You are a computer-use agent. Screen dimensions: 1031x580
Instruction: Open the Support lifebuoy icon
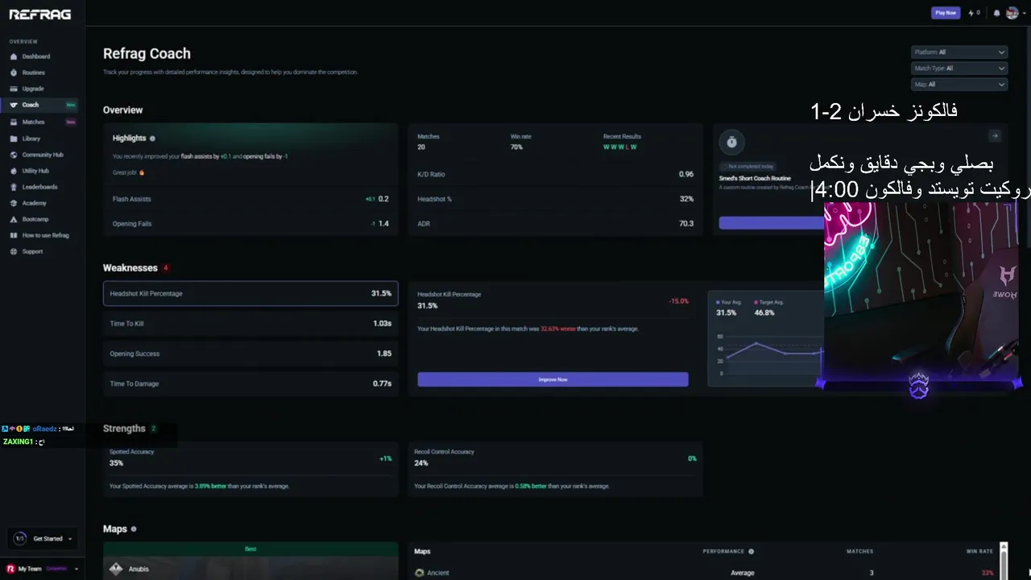14,251
